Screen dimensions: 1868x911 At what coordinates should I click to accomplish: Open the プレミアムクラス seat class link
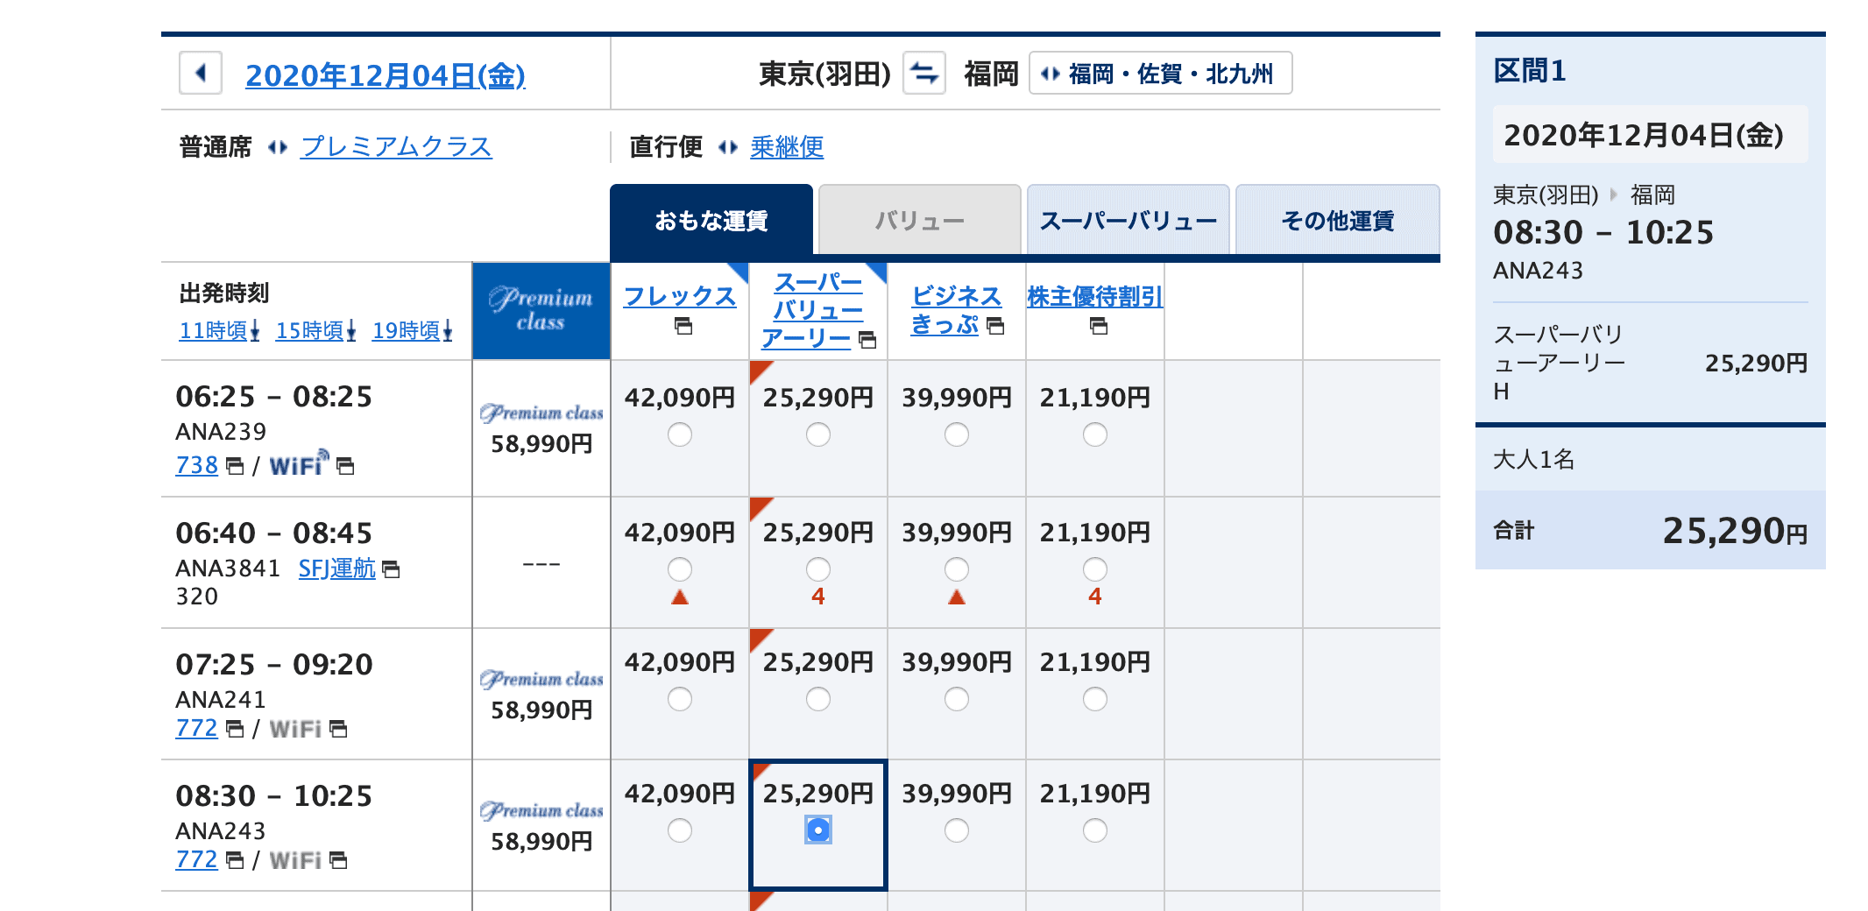(x=396, y=146)
